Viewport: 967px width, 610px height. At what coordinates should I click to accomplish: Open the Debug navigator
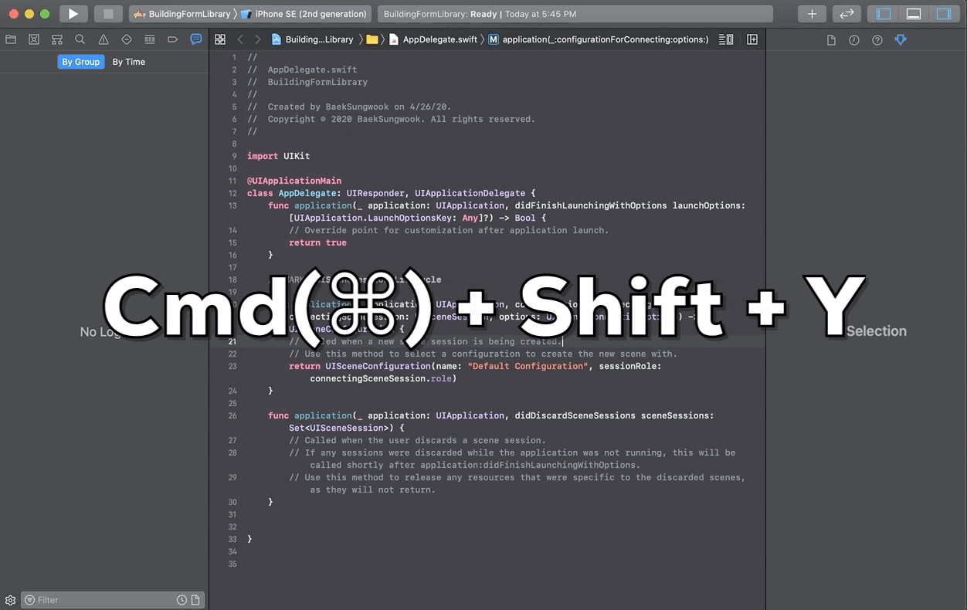[x=149, y=39]
